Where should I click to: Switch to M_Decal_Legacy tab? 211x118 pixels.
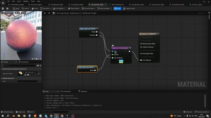click(35, 5)
